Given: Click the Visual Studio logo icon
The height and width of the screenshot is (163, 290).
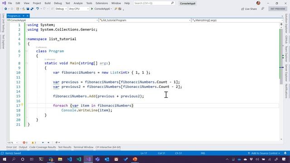Looking at the screenshot, I should pyautogui.click(x=4, y=3).
